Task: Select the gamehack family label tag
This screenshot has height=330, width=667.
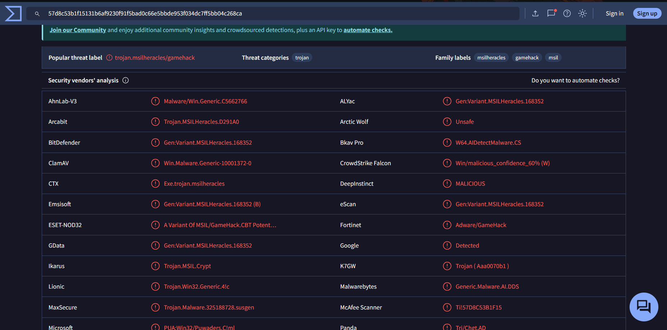Action: [527, 58]
